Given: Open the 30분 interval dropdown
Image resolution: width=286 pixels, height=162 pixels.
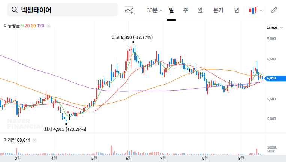Looking at the screenshot, I should (x=154, y=10).
